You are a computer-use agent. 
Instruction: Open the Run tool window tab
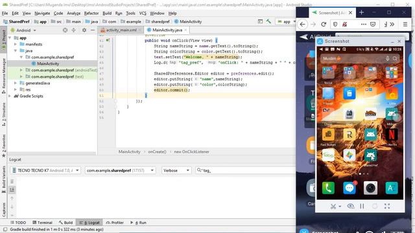coord(138,223)
